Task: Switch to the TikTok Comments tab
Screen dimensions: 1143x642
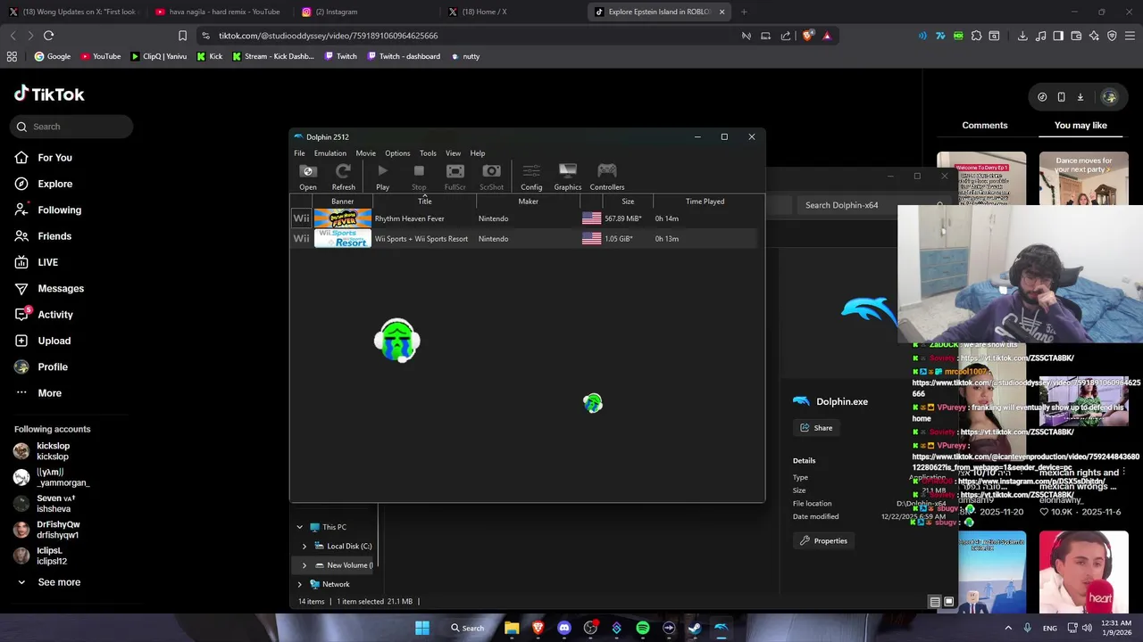Action: tap(984, 126)
